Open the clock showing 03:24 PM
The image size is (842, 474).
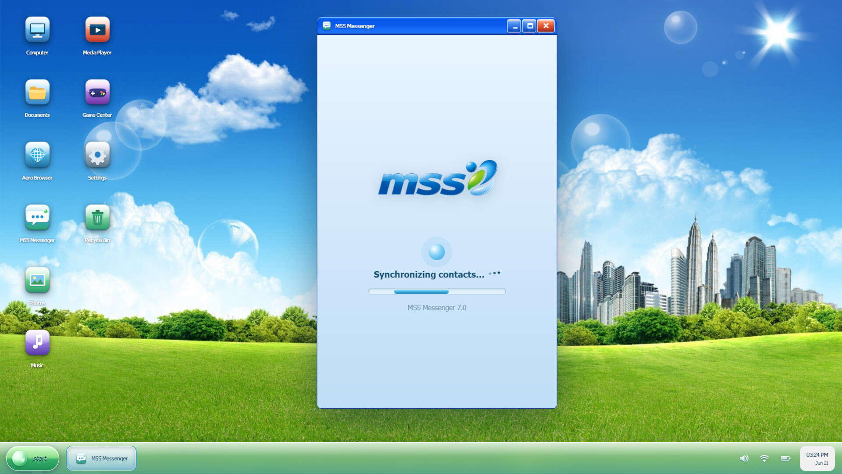pyautogui.click(x=817, y=458)
